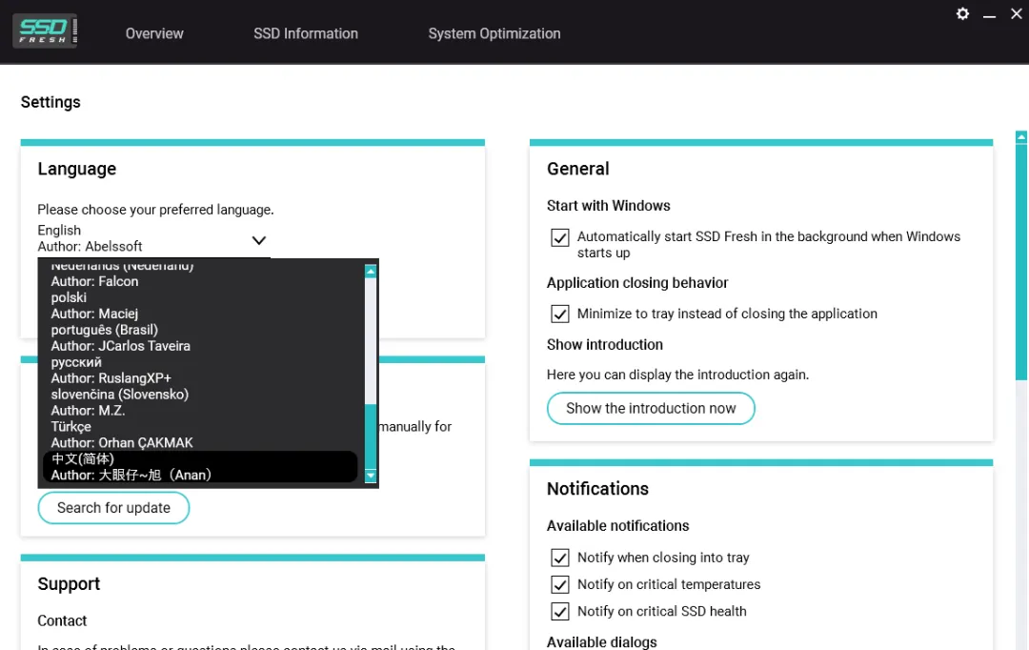The width and height of the screenshot is (1029, 650).
Task: Minimize the SSD Fresh window
Action: pos(989,13)
